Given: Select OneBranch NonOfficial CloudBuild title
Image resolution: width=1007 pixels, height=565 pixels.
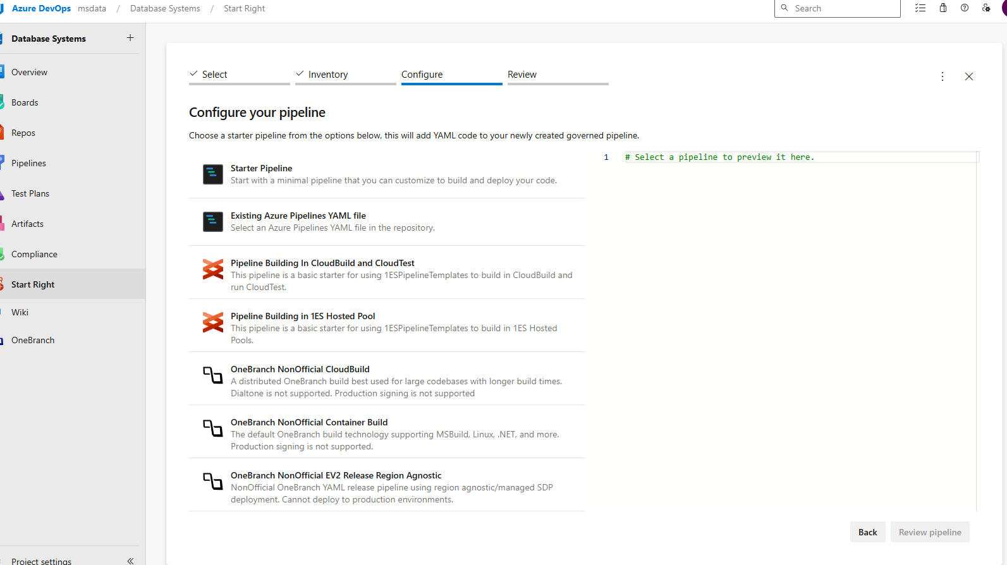Looking at the screenshot, I should coord(300,369).
